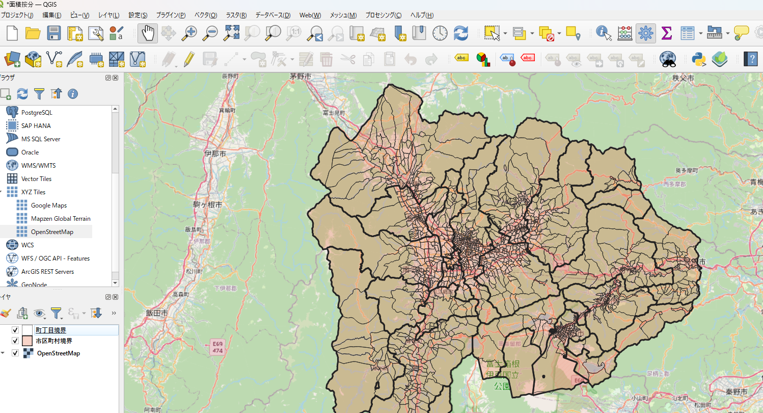Viewport: 763px width, 413px height.
Task: Open the MetaSearch globe binoculars icon
Action: 668,59
